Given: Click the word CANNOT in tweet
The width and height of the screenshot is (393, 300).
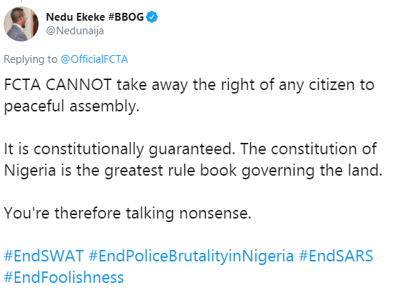Looking at the screenshot, I should pyautogui.click(x=79, y=84).
